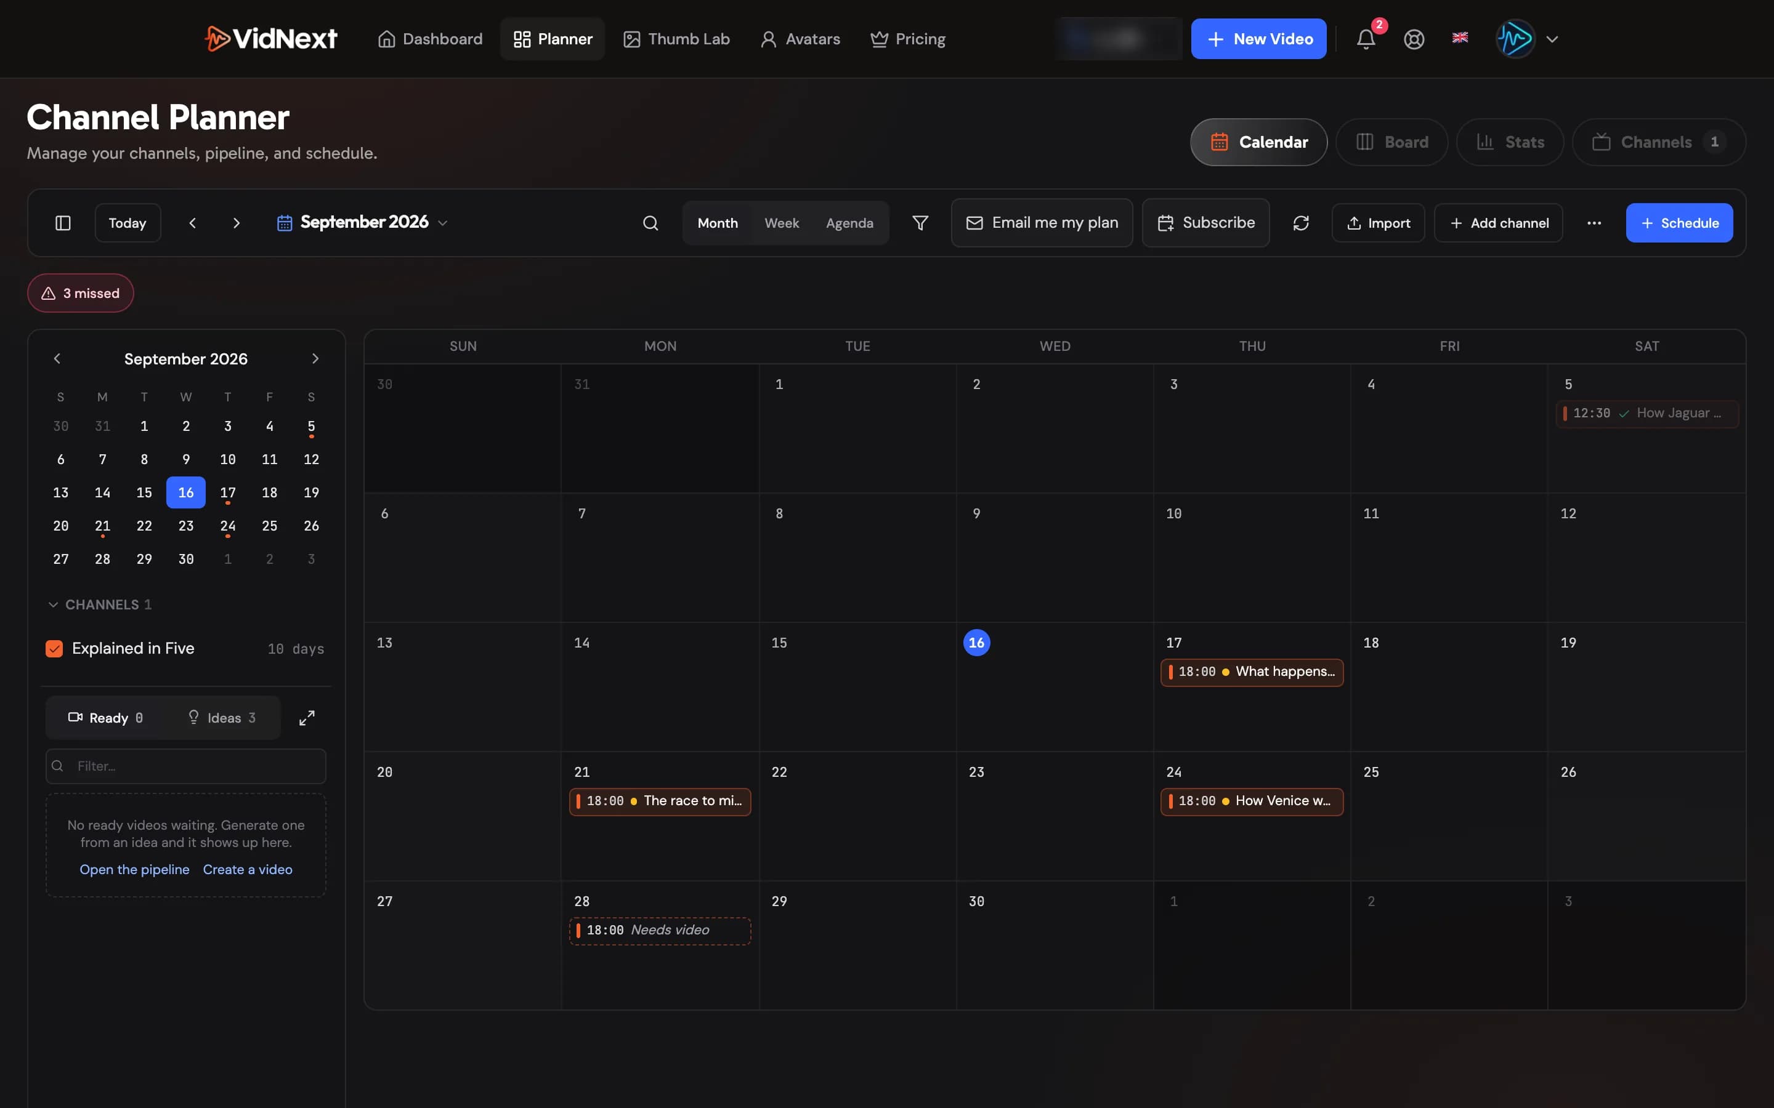Click the VidNext logo
The height and width of the screenshot is (1108, 1774).
click(x=270, y=39)
